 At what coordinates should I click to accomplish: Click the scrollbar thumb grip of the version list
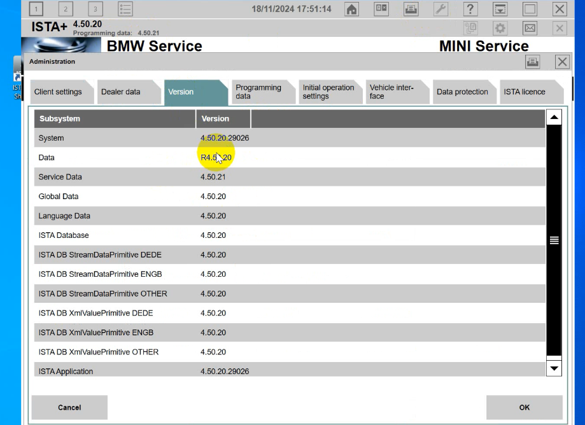554,240
